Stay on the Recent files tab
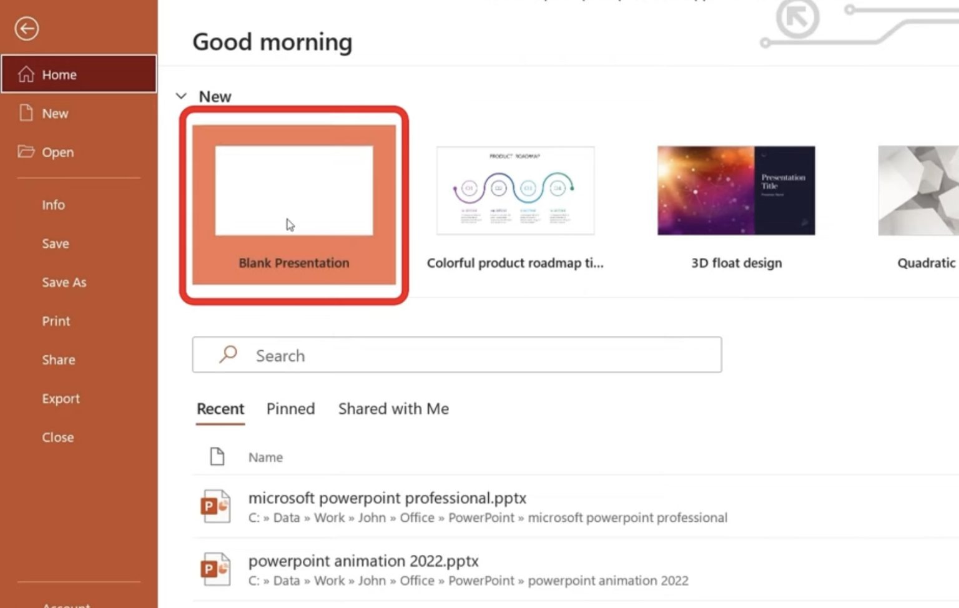This screenshot has height=608, width=959. [x=220, y=409]
